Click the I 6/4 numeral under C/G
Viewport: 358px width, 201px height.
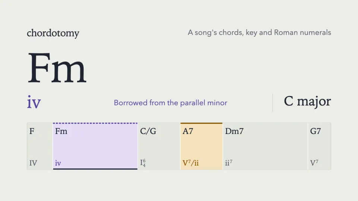(x=143, y=163)
